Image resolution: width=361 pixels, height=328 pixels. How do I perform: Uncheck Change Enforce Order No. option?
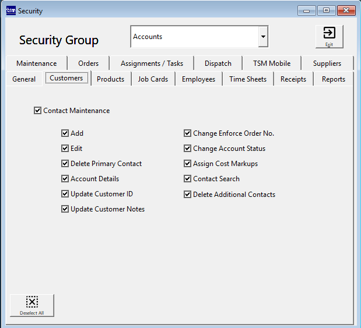pyautogui.click(x=188, y=133)
